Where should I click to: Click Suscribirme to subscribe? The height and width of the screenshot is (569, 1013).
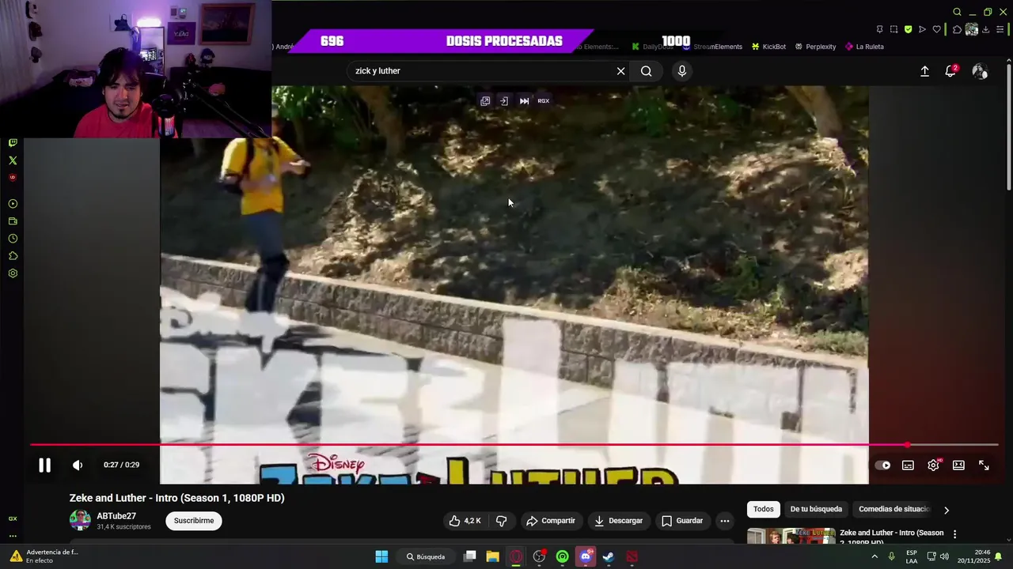194,521
